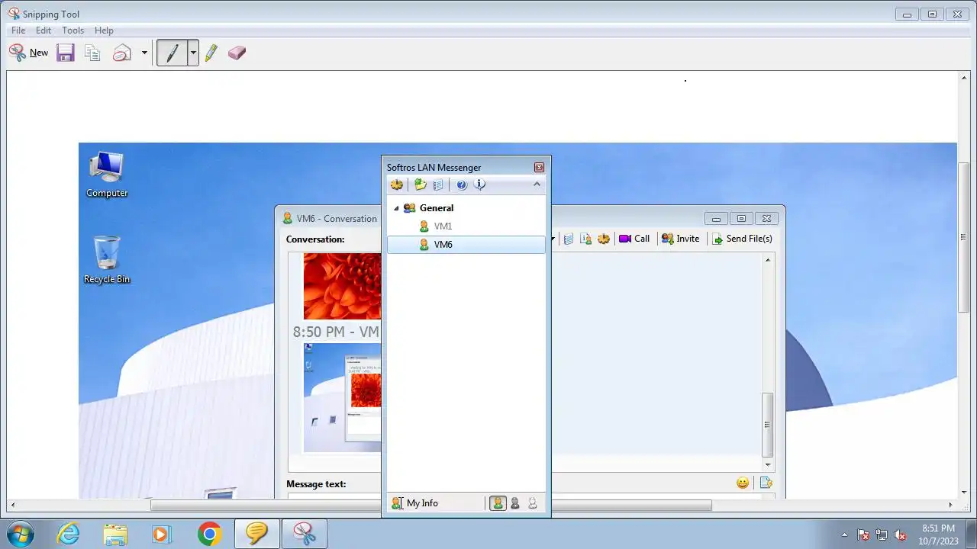Viewport: 977px width, 549px height.
Task: Click the Computer desktop icon in the snip
Action: point(107,175)
